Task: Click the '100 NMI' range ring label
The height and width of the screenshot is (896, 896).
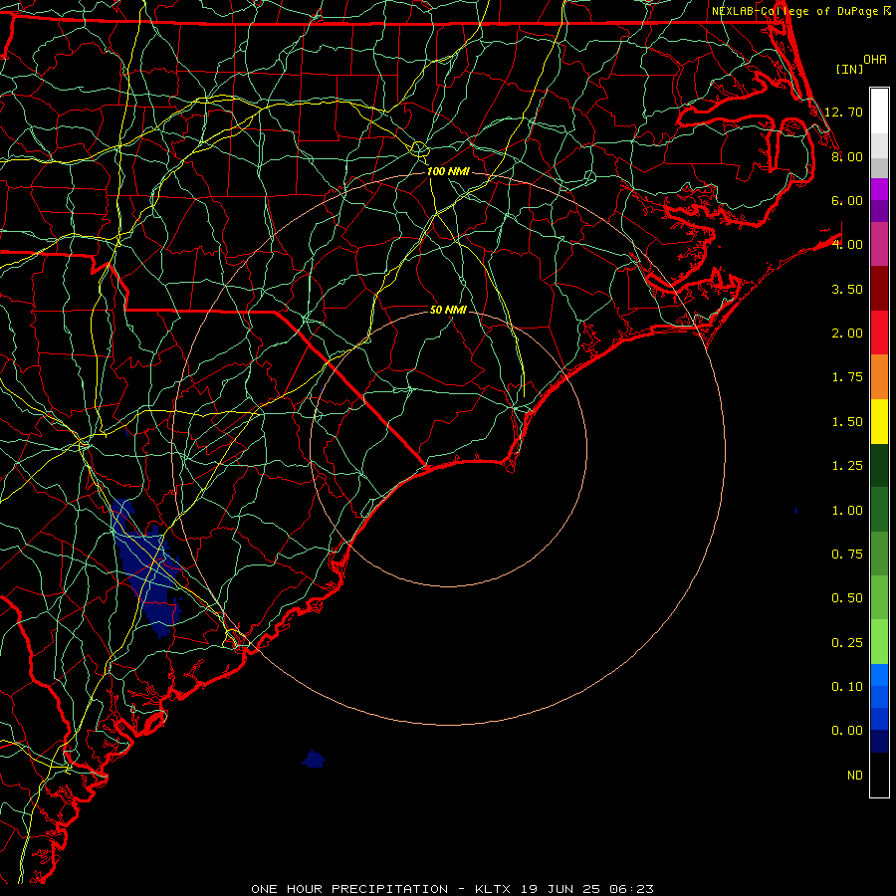Action: click(448, 171)
